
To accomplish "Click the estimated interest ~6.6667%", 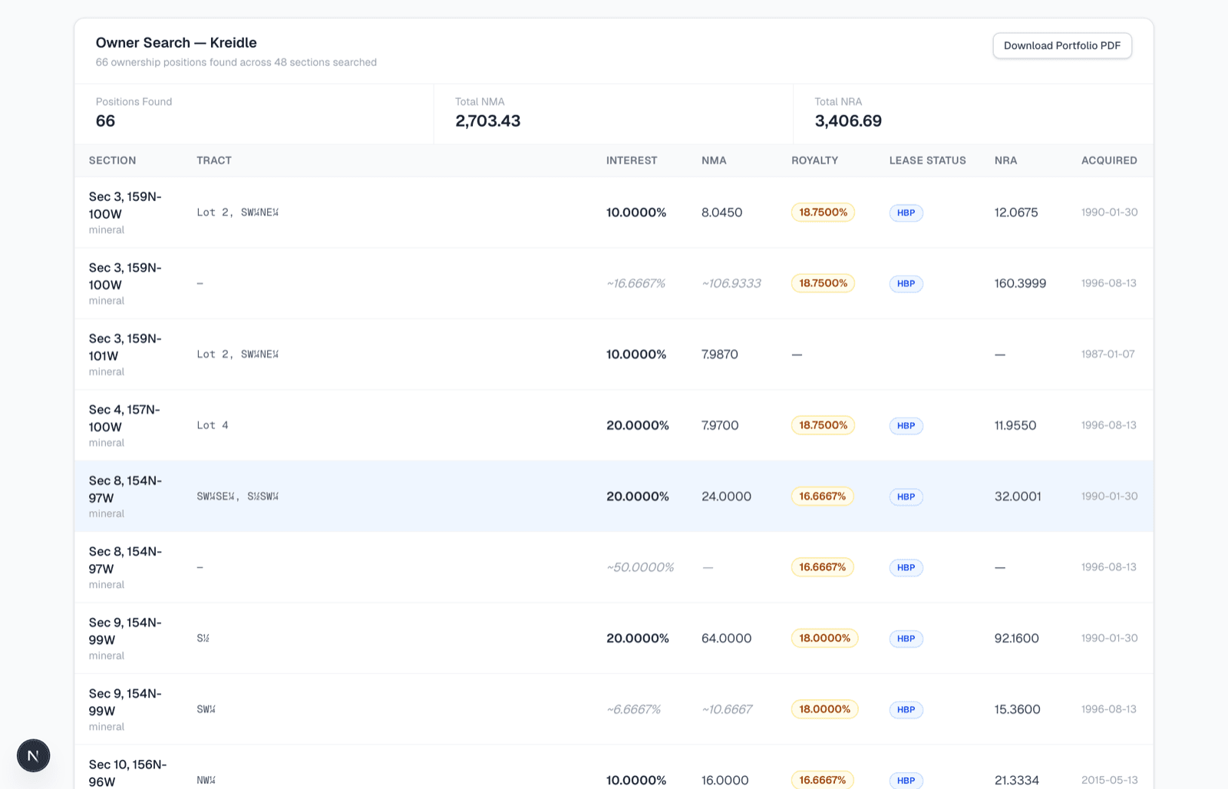I will click(x=633, y=709).
